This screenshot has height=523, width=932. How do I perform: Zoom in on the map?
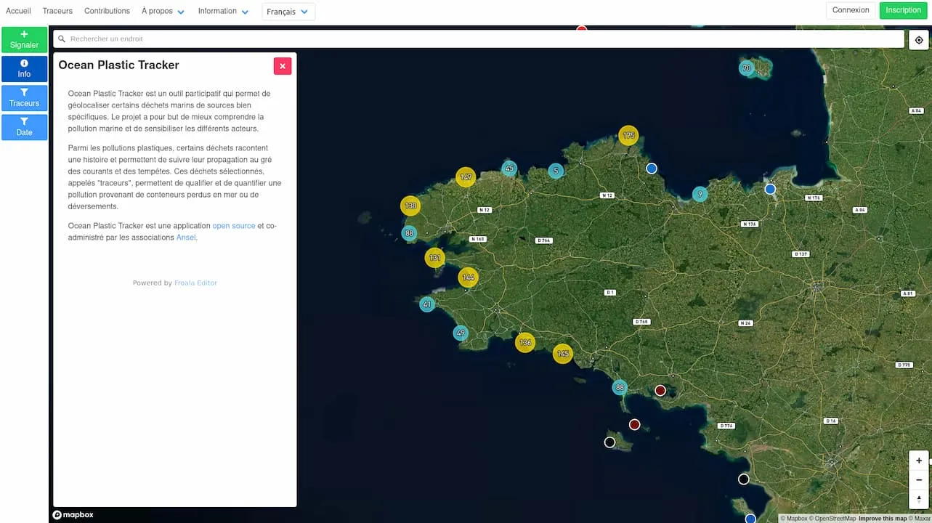919,461
